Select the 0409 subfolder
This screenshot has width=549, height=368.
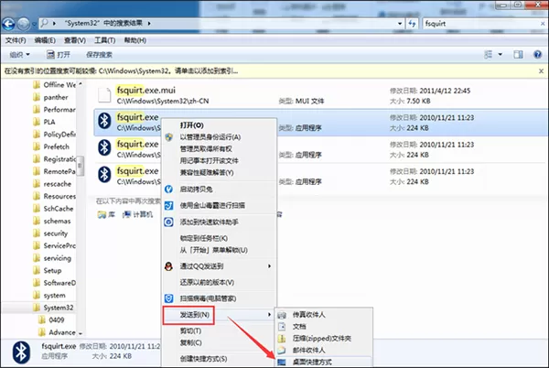pos(51,319)
